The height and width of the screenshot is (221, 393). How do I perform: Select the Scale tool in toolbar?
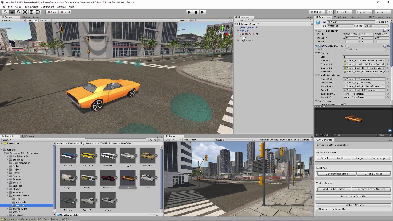tap(25, 12)
